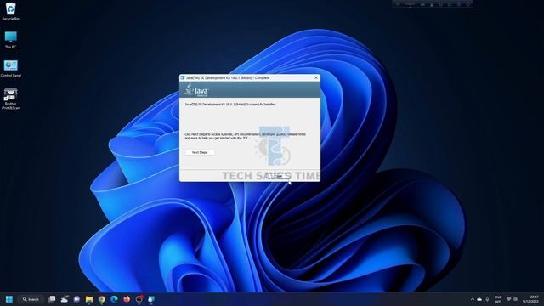This screenshot has width=544, height=306.
Task: Open the red circular app with badge in taskbar
Action: point(139,299)
